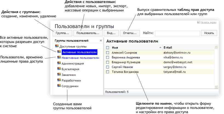This screenshot has height=114, width=224.
Task: Click the group icon beside Администрация
Action: pos(59,63)
